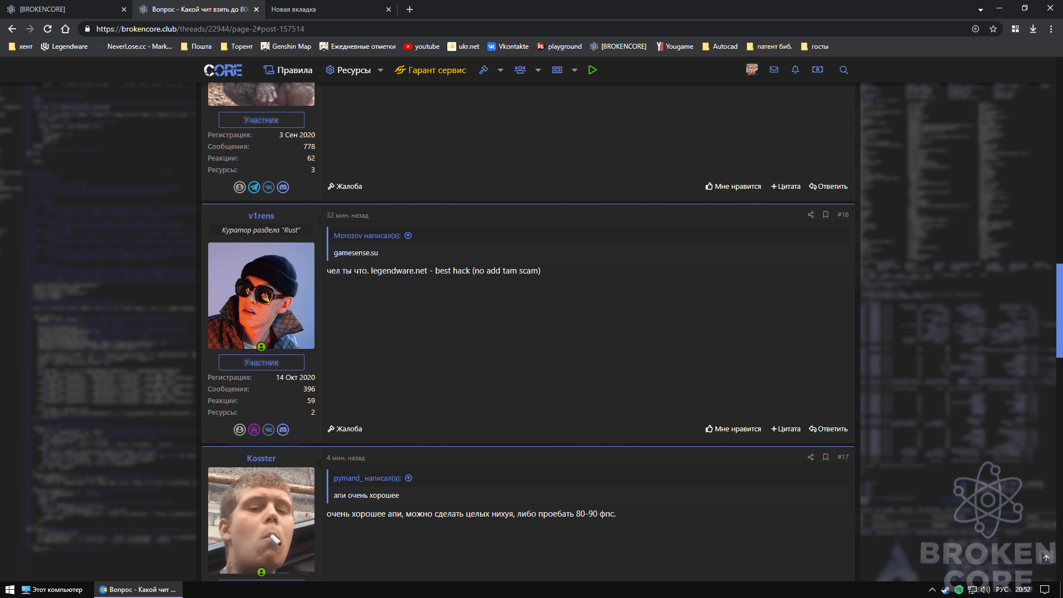Open user avatar menu in header
Viewport: 1063px width, 598px height.
coord(752,70)
